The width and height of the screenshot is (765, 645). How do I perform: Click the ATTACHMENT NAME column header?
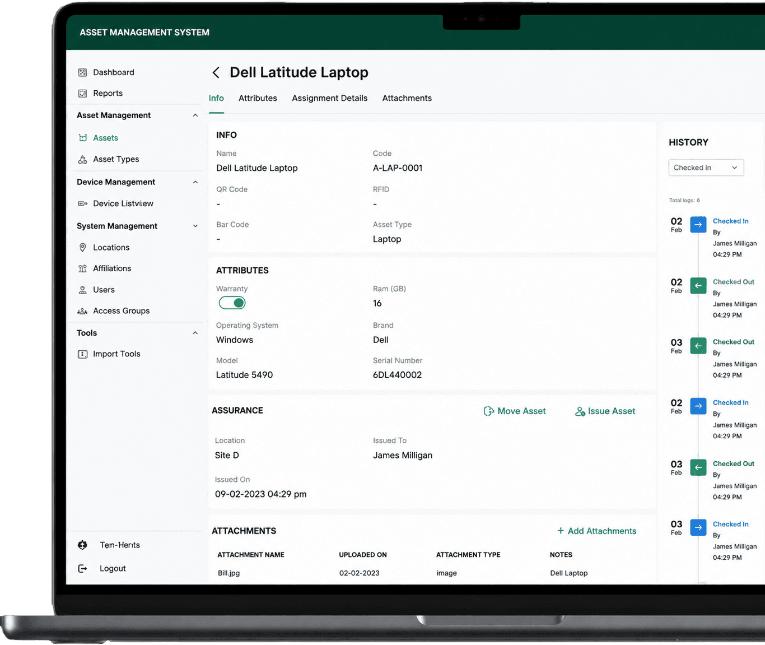251,555
